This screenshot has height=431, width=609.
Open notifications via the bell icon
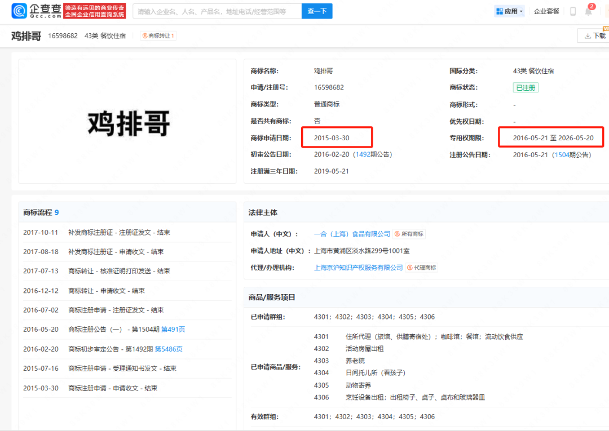(x=588, y=11)
